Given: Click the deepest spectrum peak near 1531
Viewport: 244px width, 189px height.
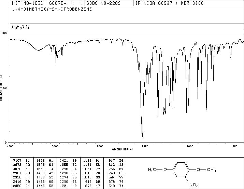Looking at the screenshot, I should point(142,136).
